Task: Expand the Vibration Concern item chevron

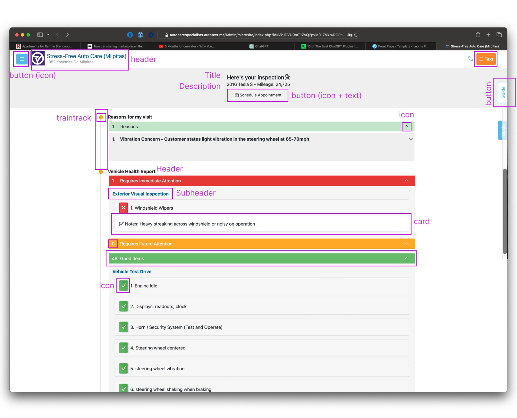Action: coord(411,139)
